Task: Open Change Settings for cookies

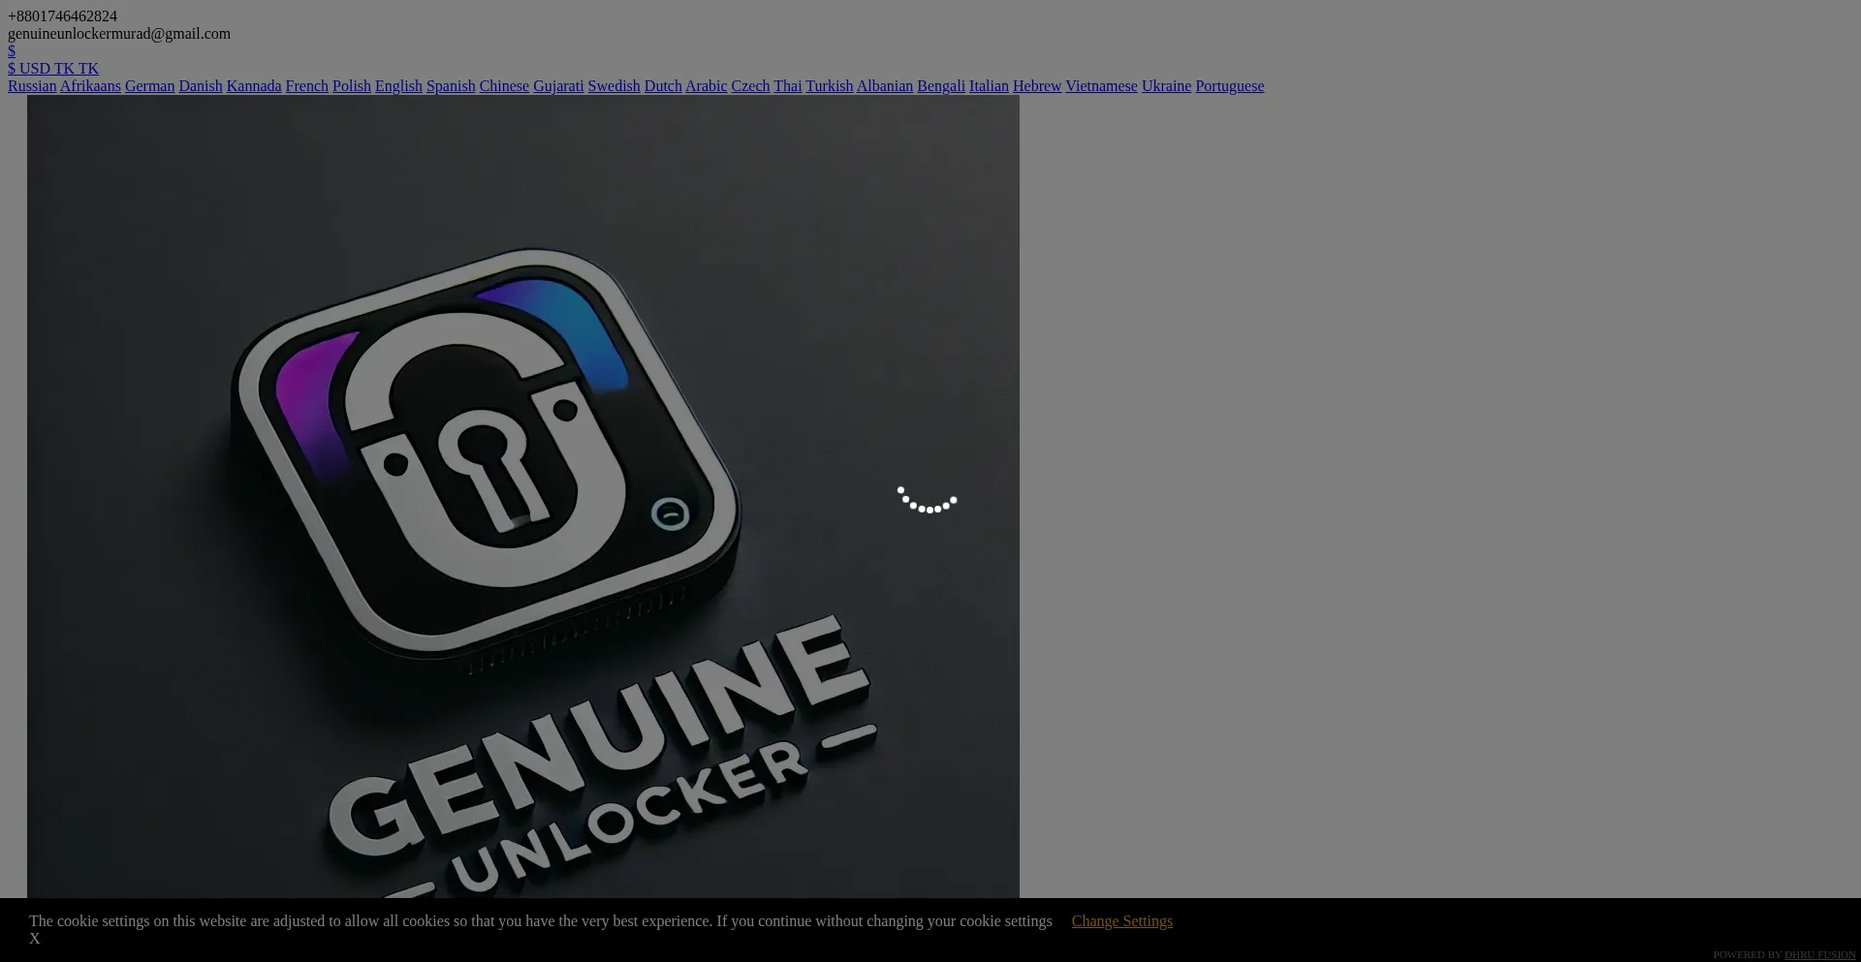Action: [1121, 921]
